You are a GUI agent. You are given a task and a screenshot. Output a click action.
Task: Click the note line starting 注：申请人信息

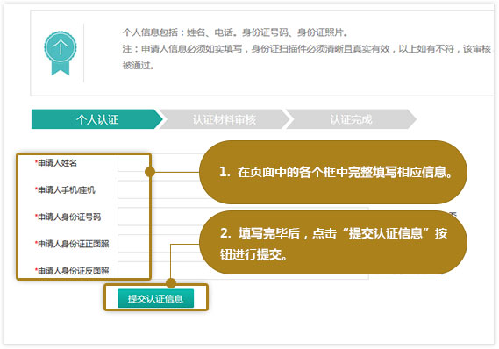point(307,49)
